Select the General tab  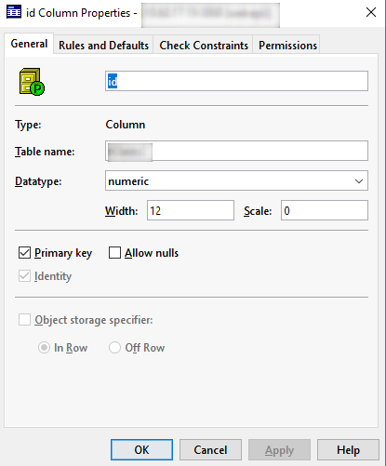click(x=29, y=44)
